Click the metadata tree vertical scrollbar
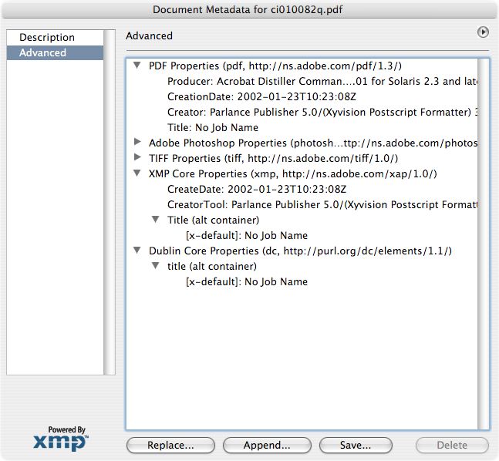The image size is (499, 461). coord(483,244)
